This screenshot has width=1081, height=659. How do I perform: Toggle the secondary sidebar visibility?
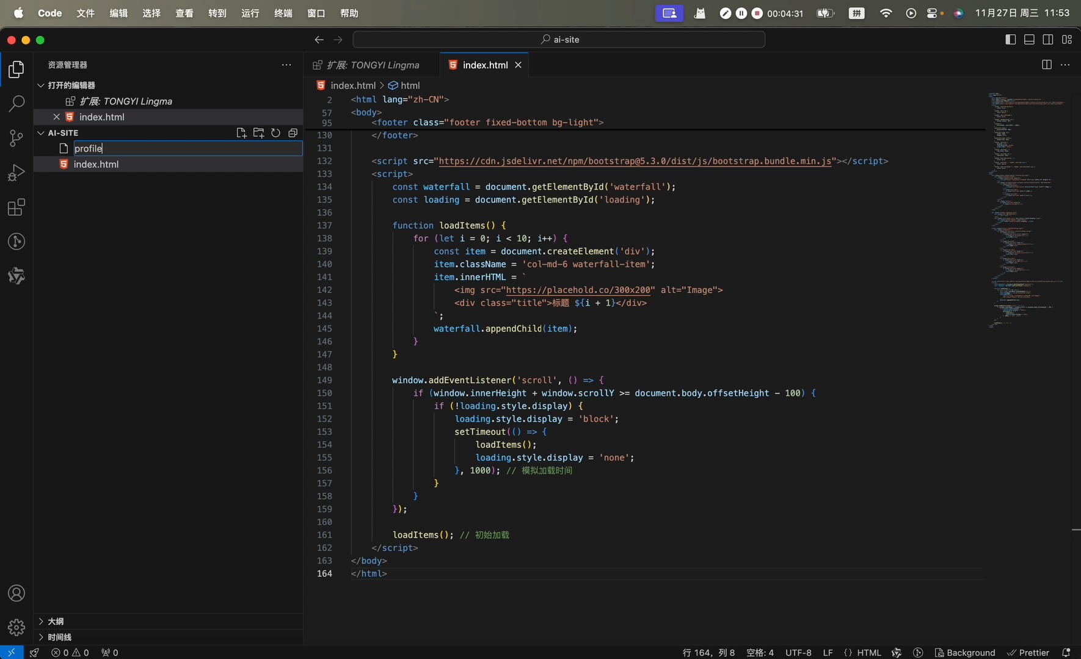click(1048, 40)
